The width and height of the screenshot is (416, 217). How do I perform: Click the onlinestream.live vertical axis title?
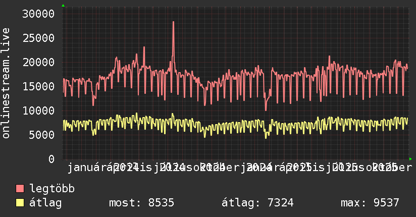point(6,83)
